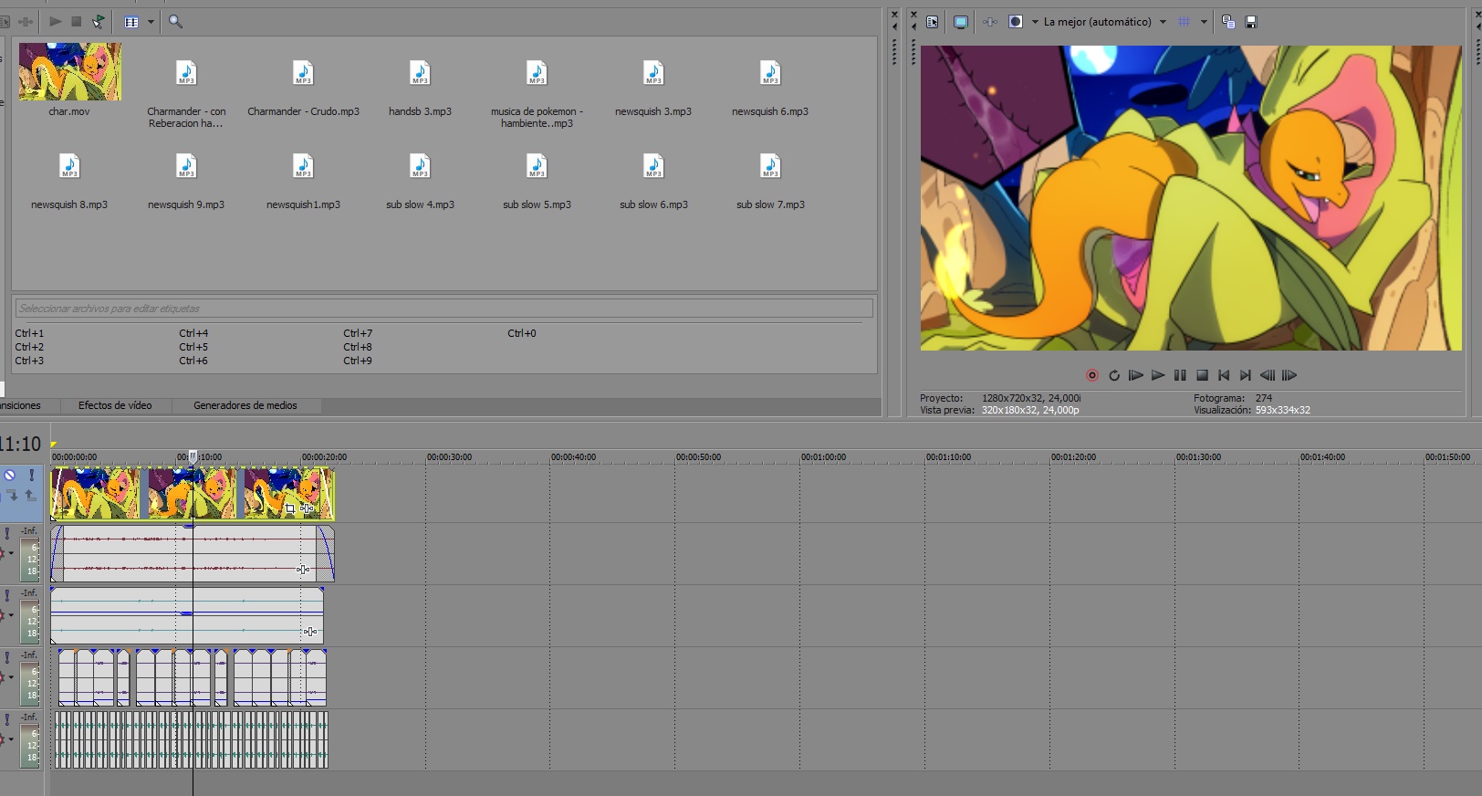Toggle solo on the video track
This screenshot has width=1482, height=796.
(31, 475)
